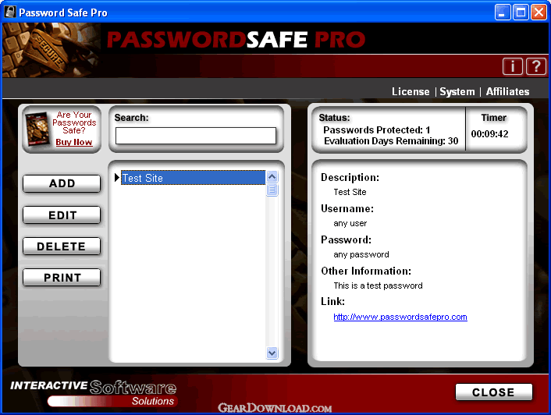Click the list scrollbar thumb
Image resolution: width=551 pixels, height=415 pixels.
tap(272, 190)
